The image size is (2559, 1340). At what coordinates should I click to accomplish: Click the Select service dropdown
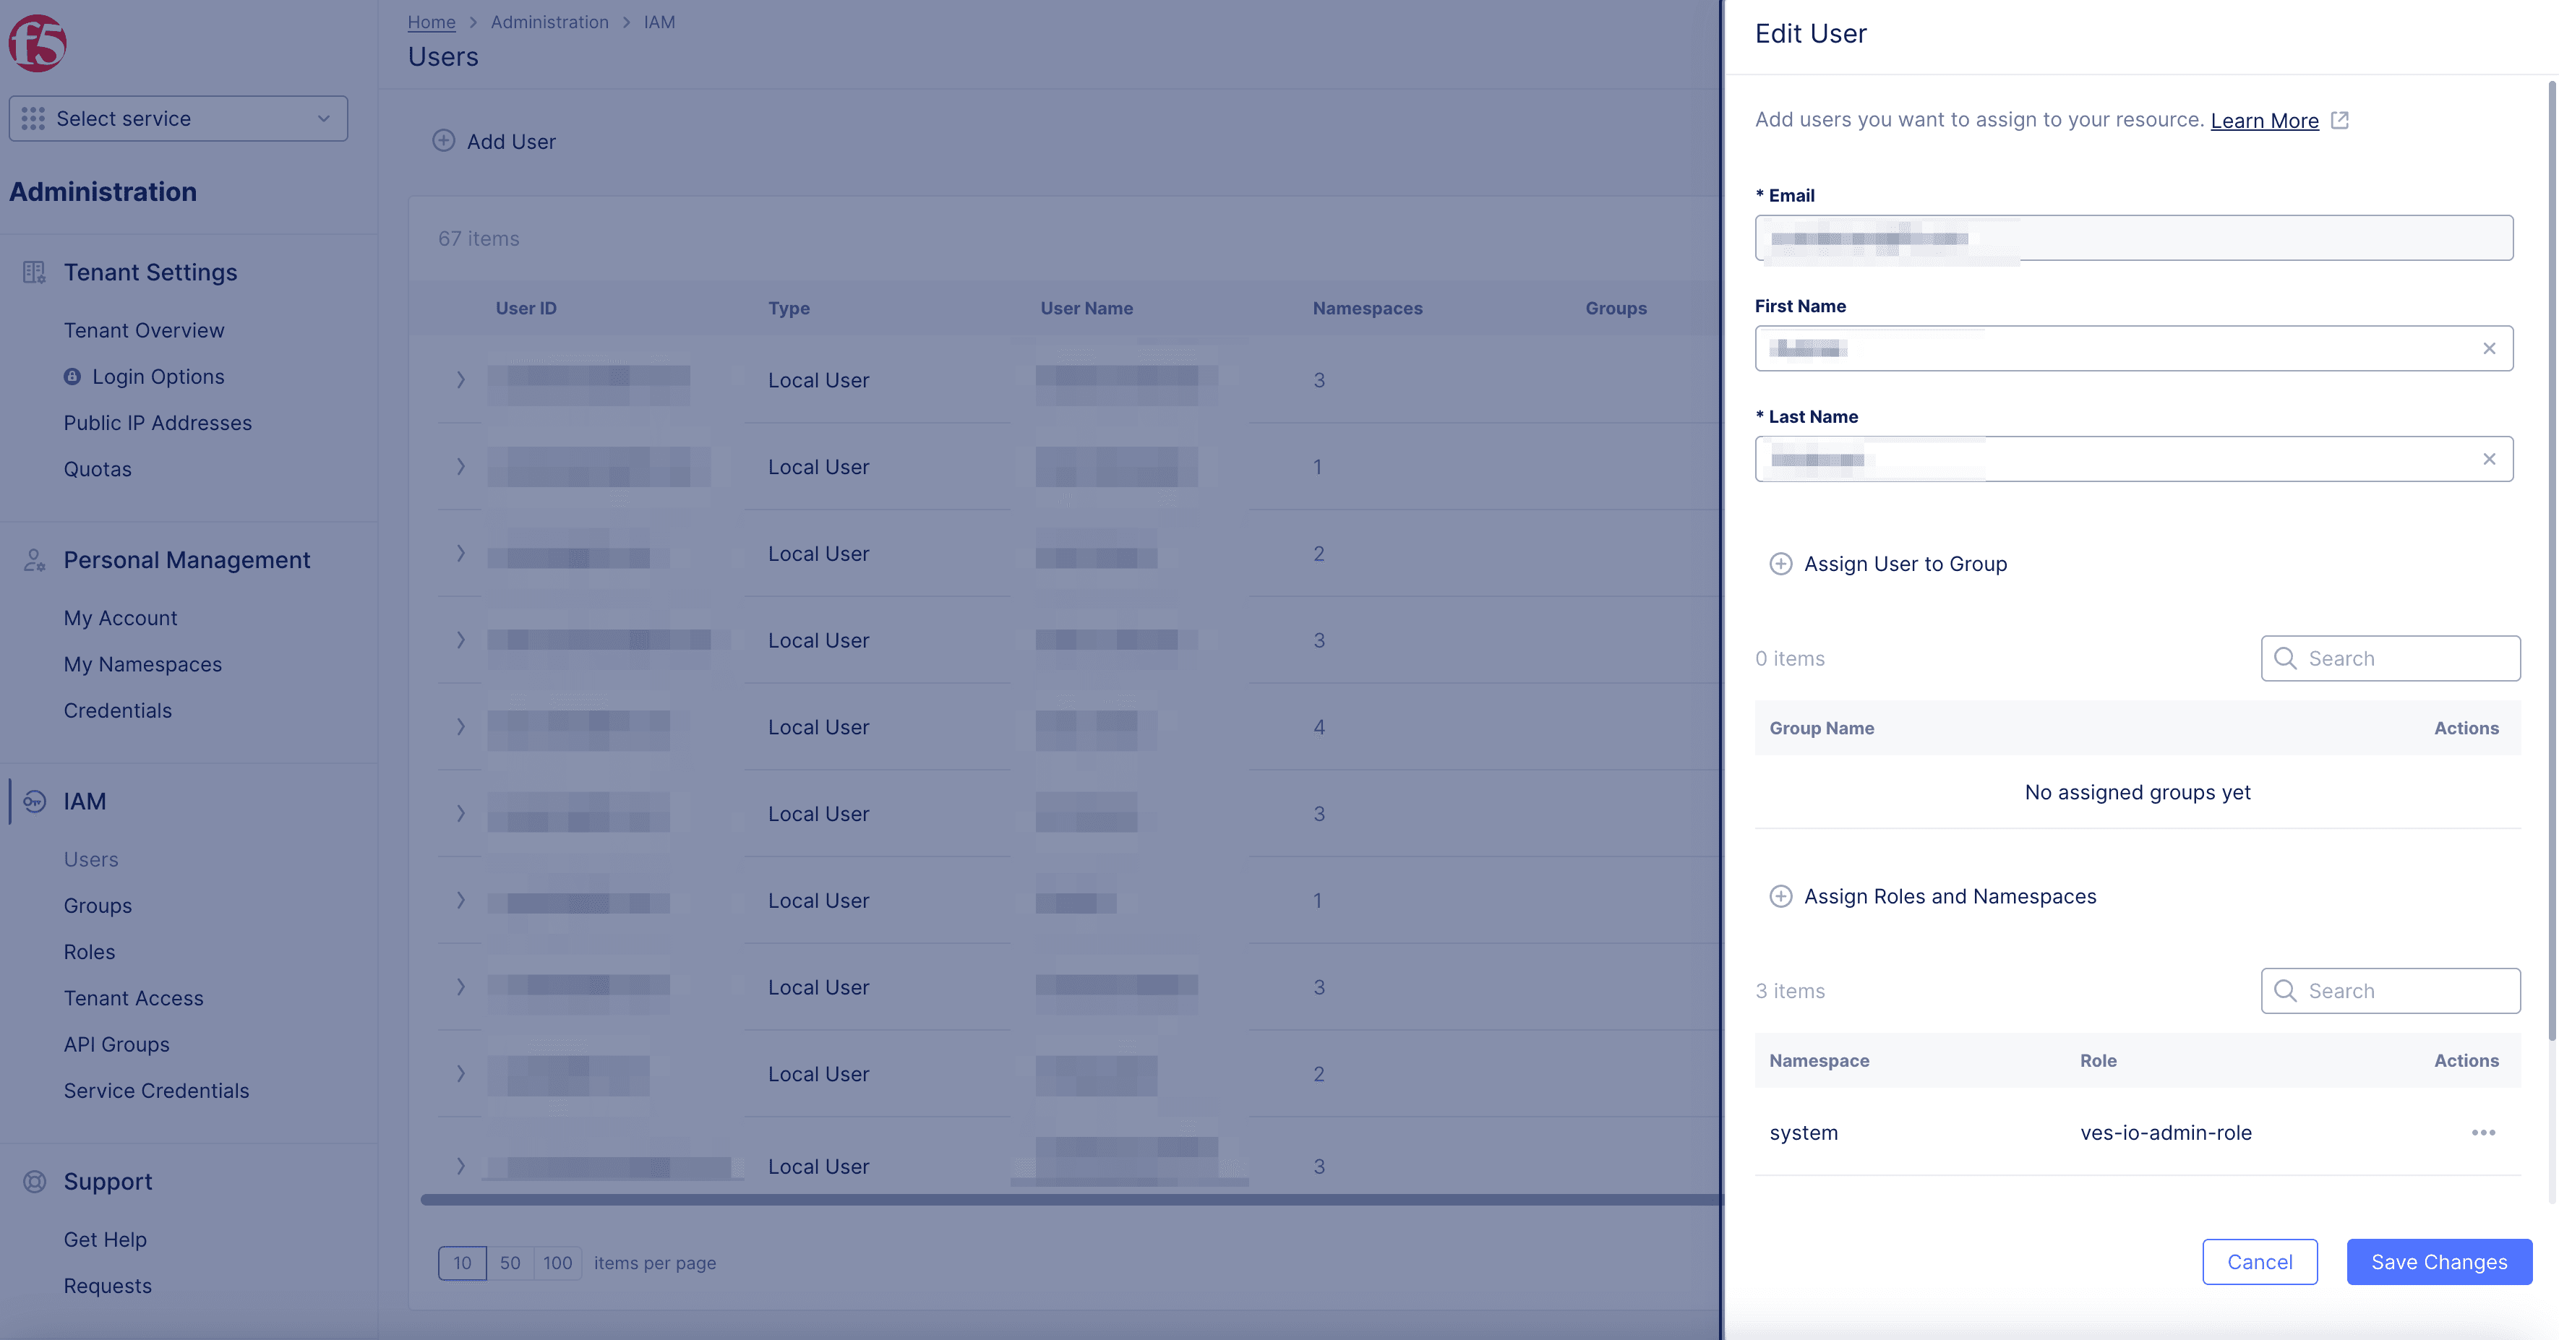[178, 119]
